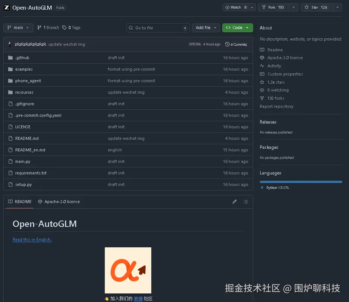Open setup.py file
The image size is (349, 302).
tap(23, 184)
